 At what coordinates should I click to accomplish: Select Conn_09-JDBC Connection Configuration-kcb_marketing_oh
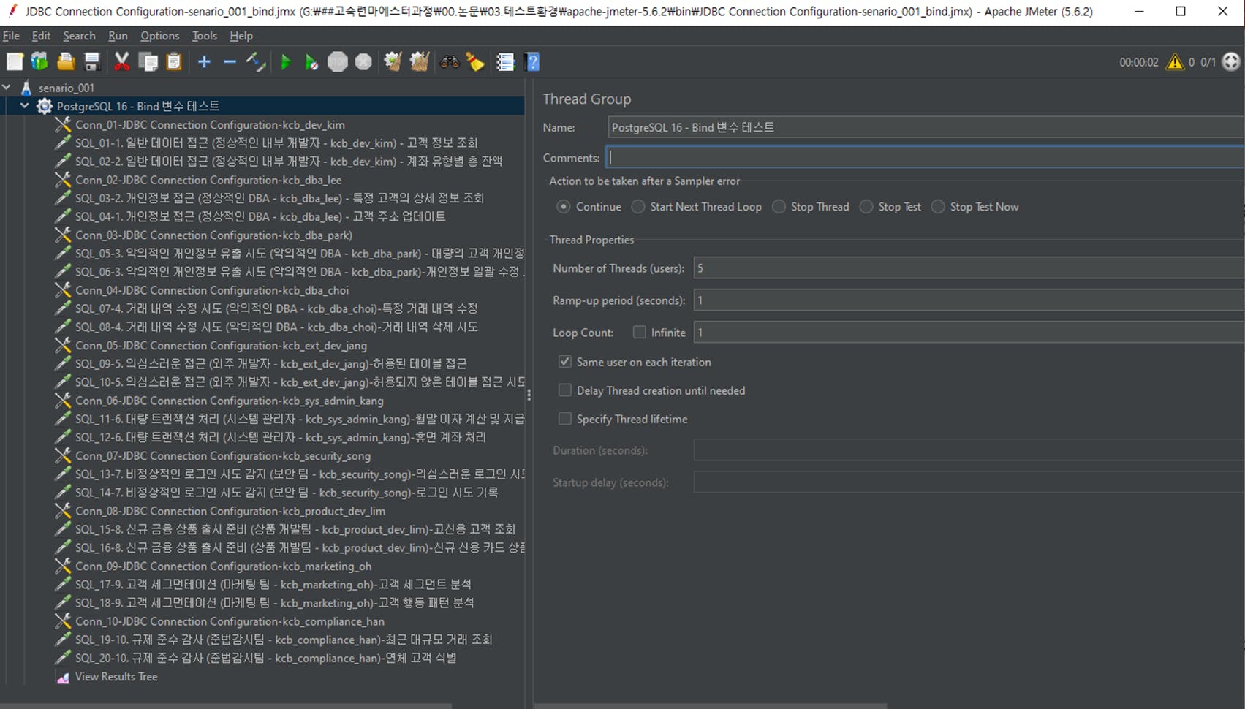click(223, 566)
